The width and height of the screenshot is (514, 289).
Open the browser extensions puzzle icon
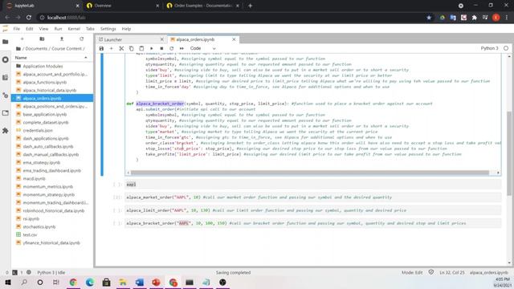click(x=474, y=18)
